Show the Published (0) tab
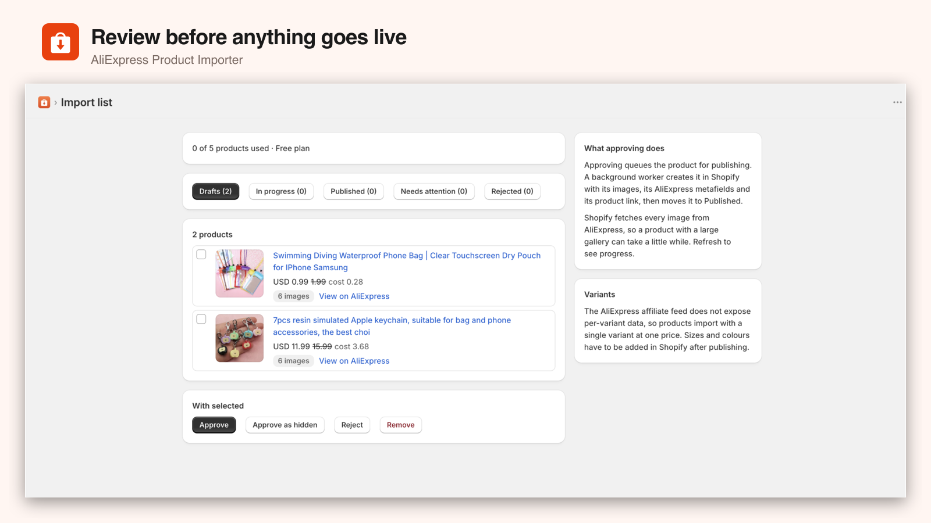The image size is (931, 523). (354, 191)
